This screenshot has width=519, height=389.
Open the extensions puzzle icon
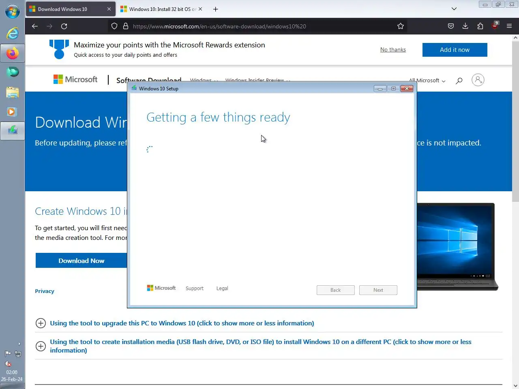coord(480,26)
